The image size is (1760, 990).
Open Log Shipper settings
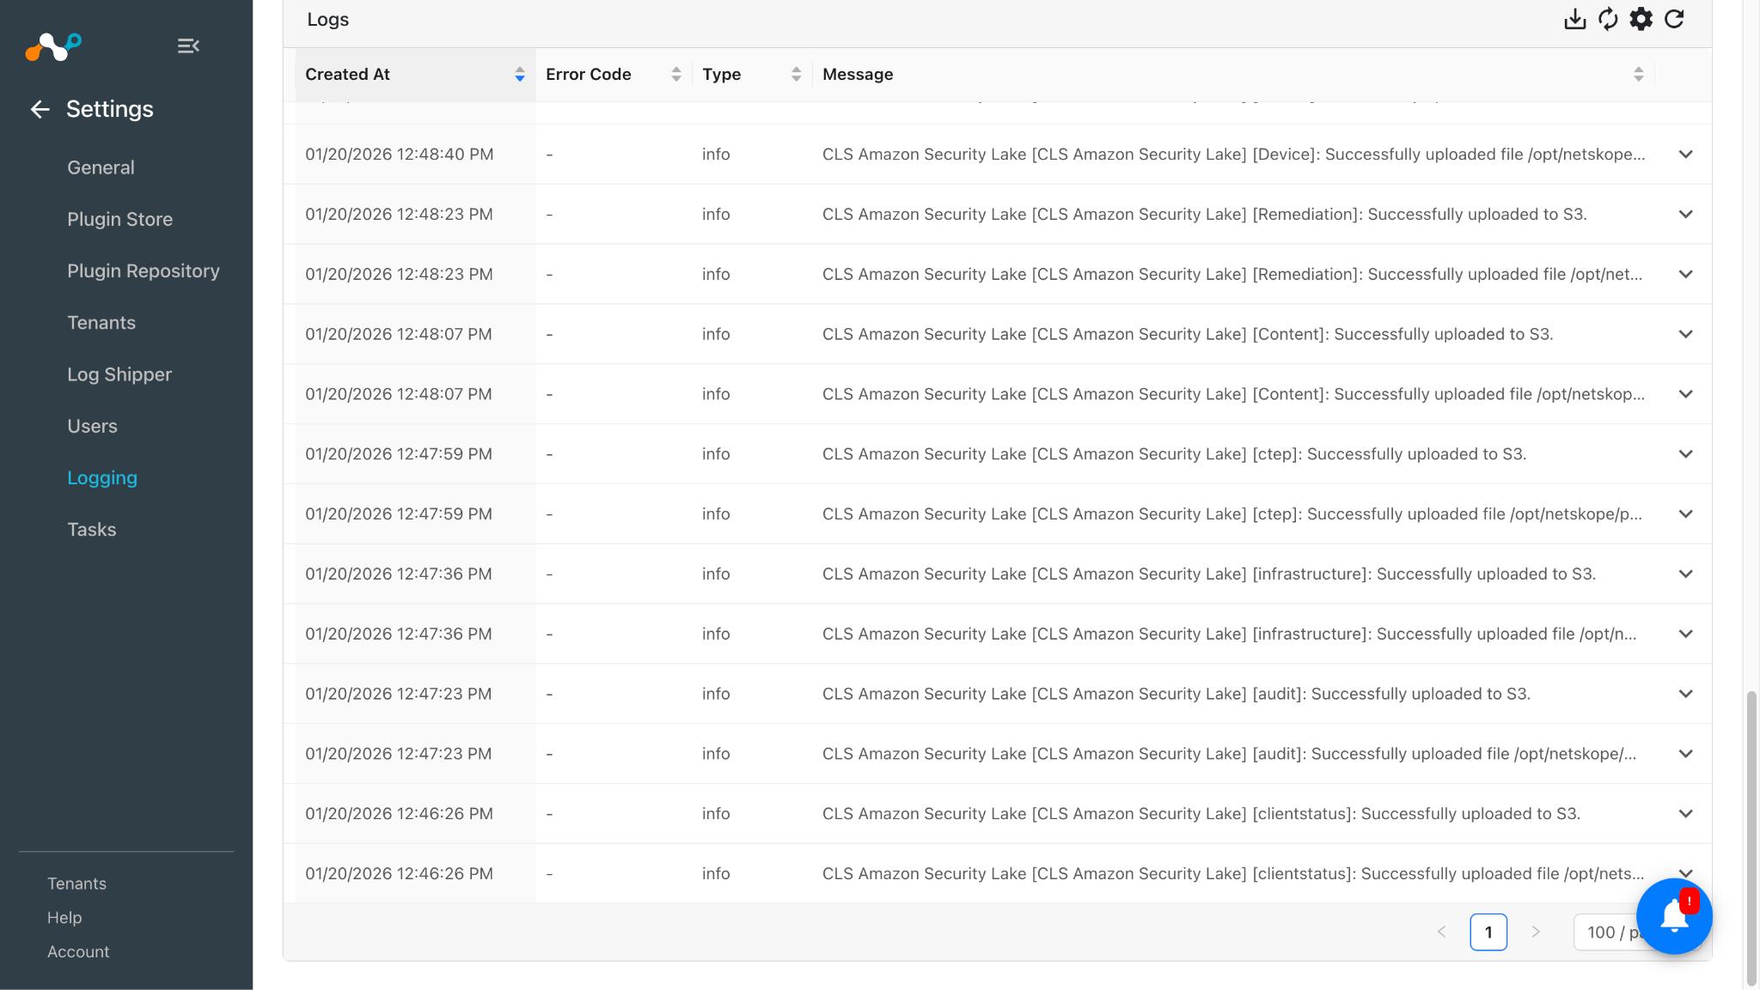click(119, 374)
